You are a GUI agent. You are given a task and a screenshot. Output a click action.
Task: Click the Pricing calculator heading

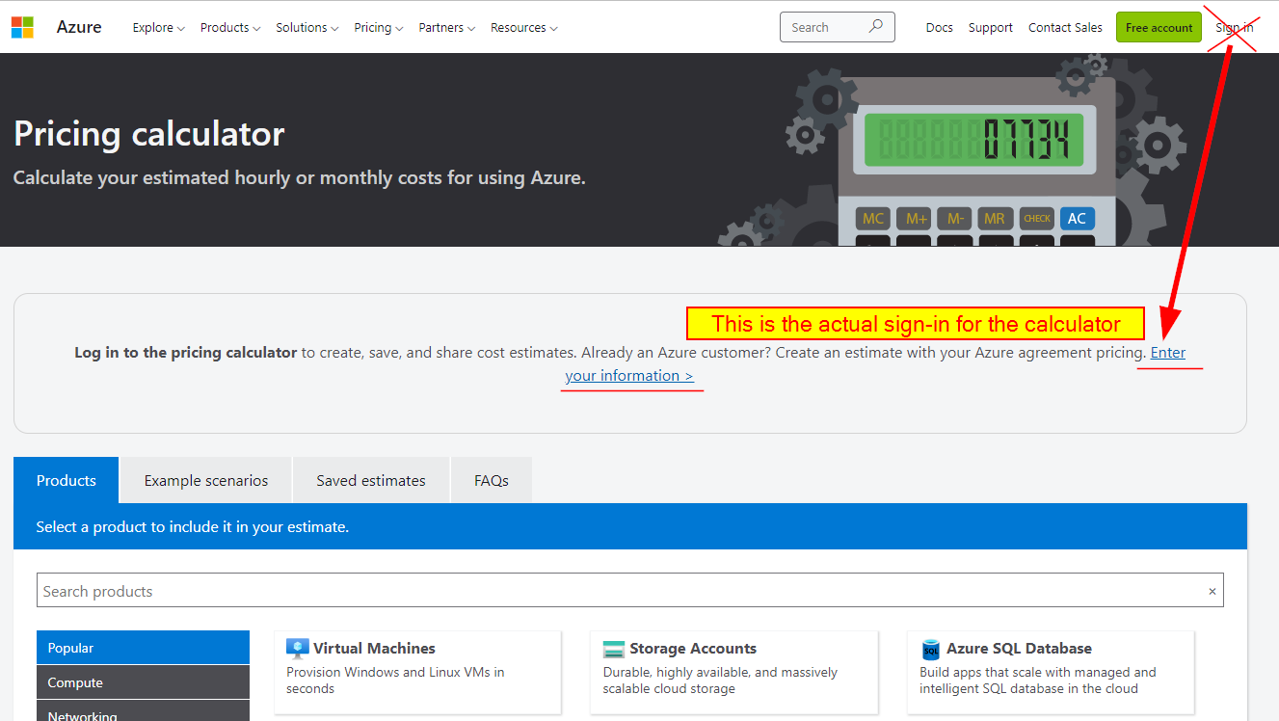tap(149, 134)
